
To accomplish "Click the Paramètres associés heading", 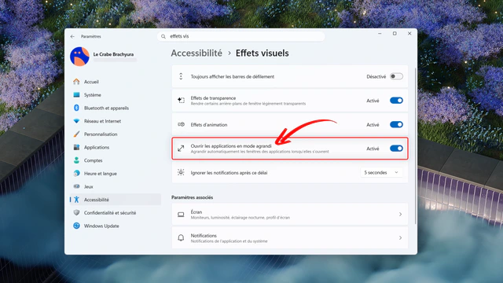I will tap(192, 197).
